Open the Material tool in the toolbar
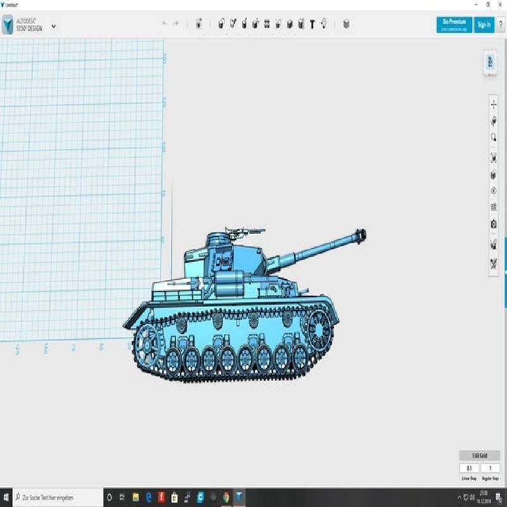Screen dimensions: 507x507 pos(346,25)
